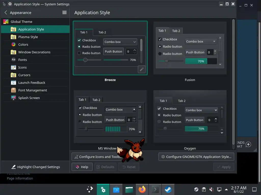The image size is (261, 195).
Task: Open the Global Theme icon
Action: pyautogui.click(x=6, y=22)
